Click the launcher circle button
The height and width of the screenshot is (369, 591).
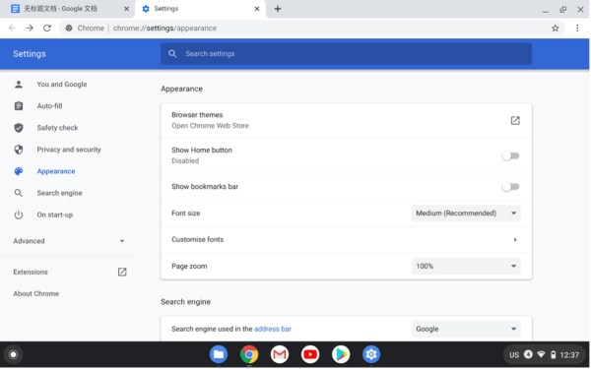pos(13,354)
